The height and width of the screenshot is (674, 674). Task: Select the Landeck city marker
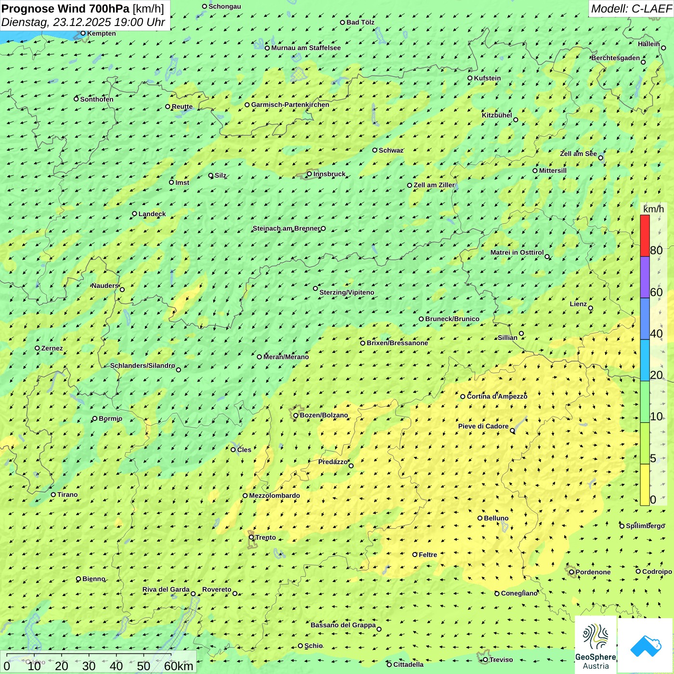135,214
